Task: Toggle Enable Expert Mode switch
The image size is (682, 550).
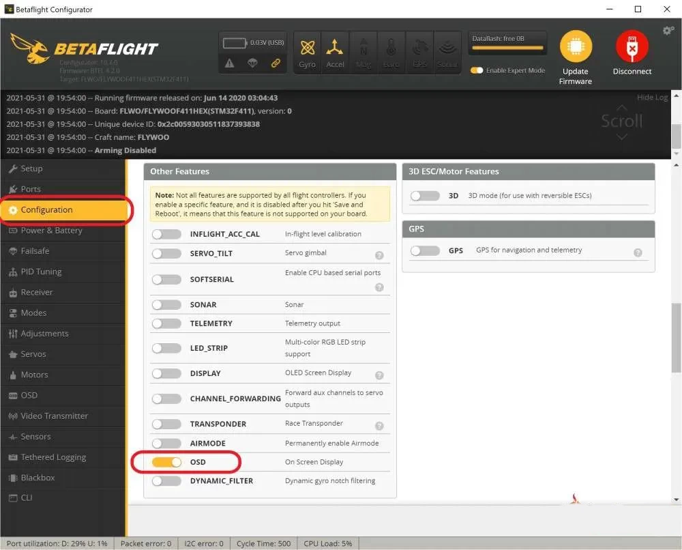Action: tap(477, 70)
